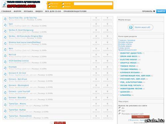Open ГЛАВНАЯ in the navigation bar
Screen dimensions: 166x124
pos(6,11)
